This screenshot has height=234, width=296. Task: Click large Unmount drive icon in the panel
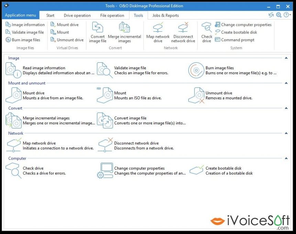point(196,95)
